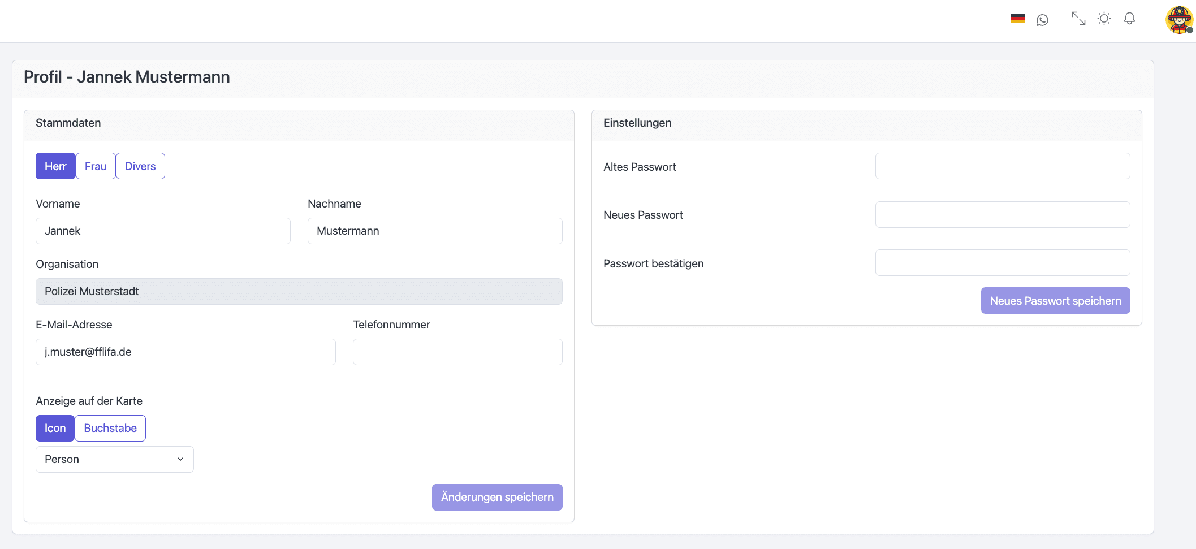
Task: Select the E-Mail-Adresse input field
Action: [185, 352]
